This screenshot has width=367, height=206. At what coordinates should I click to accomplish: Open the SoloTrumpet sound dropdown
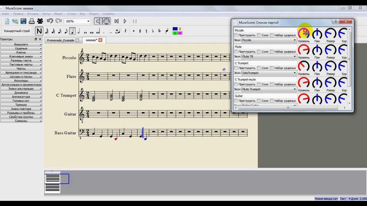click(x=269, y=73)
